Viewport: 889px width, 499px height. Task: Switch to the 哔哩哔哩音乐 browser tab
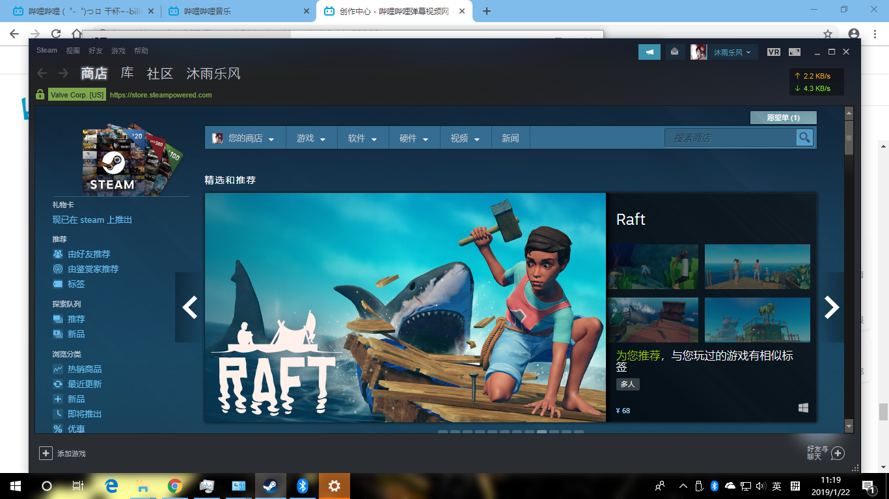239,11
